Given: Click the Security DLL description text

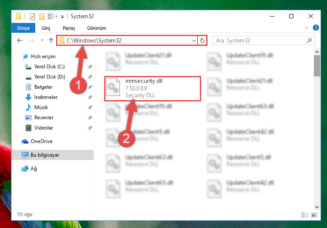Looking at the screenshot, I should tap(140, 96).
